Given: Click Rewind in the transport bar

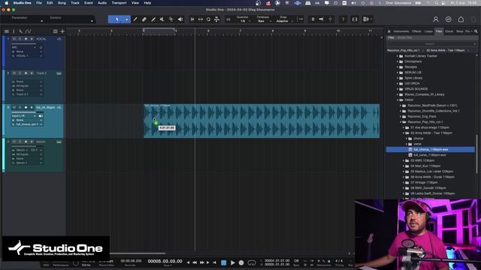Looking at the screenshot, I should [195, 262].
